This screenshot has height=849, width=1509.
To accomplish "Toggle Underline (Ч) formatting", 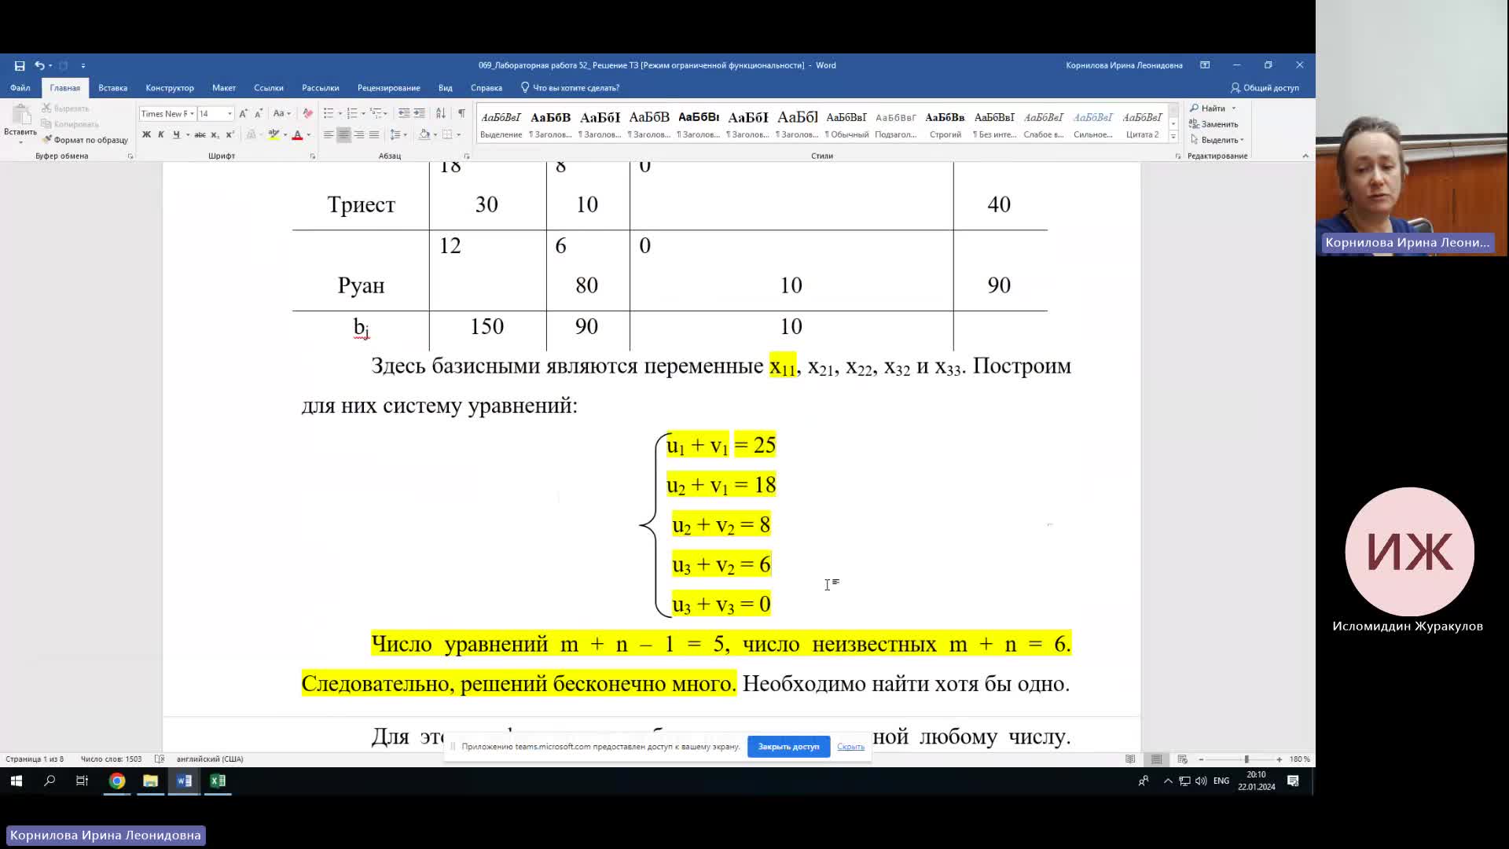I will coord(176,134).
